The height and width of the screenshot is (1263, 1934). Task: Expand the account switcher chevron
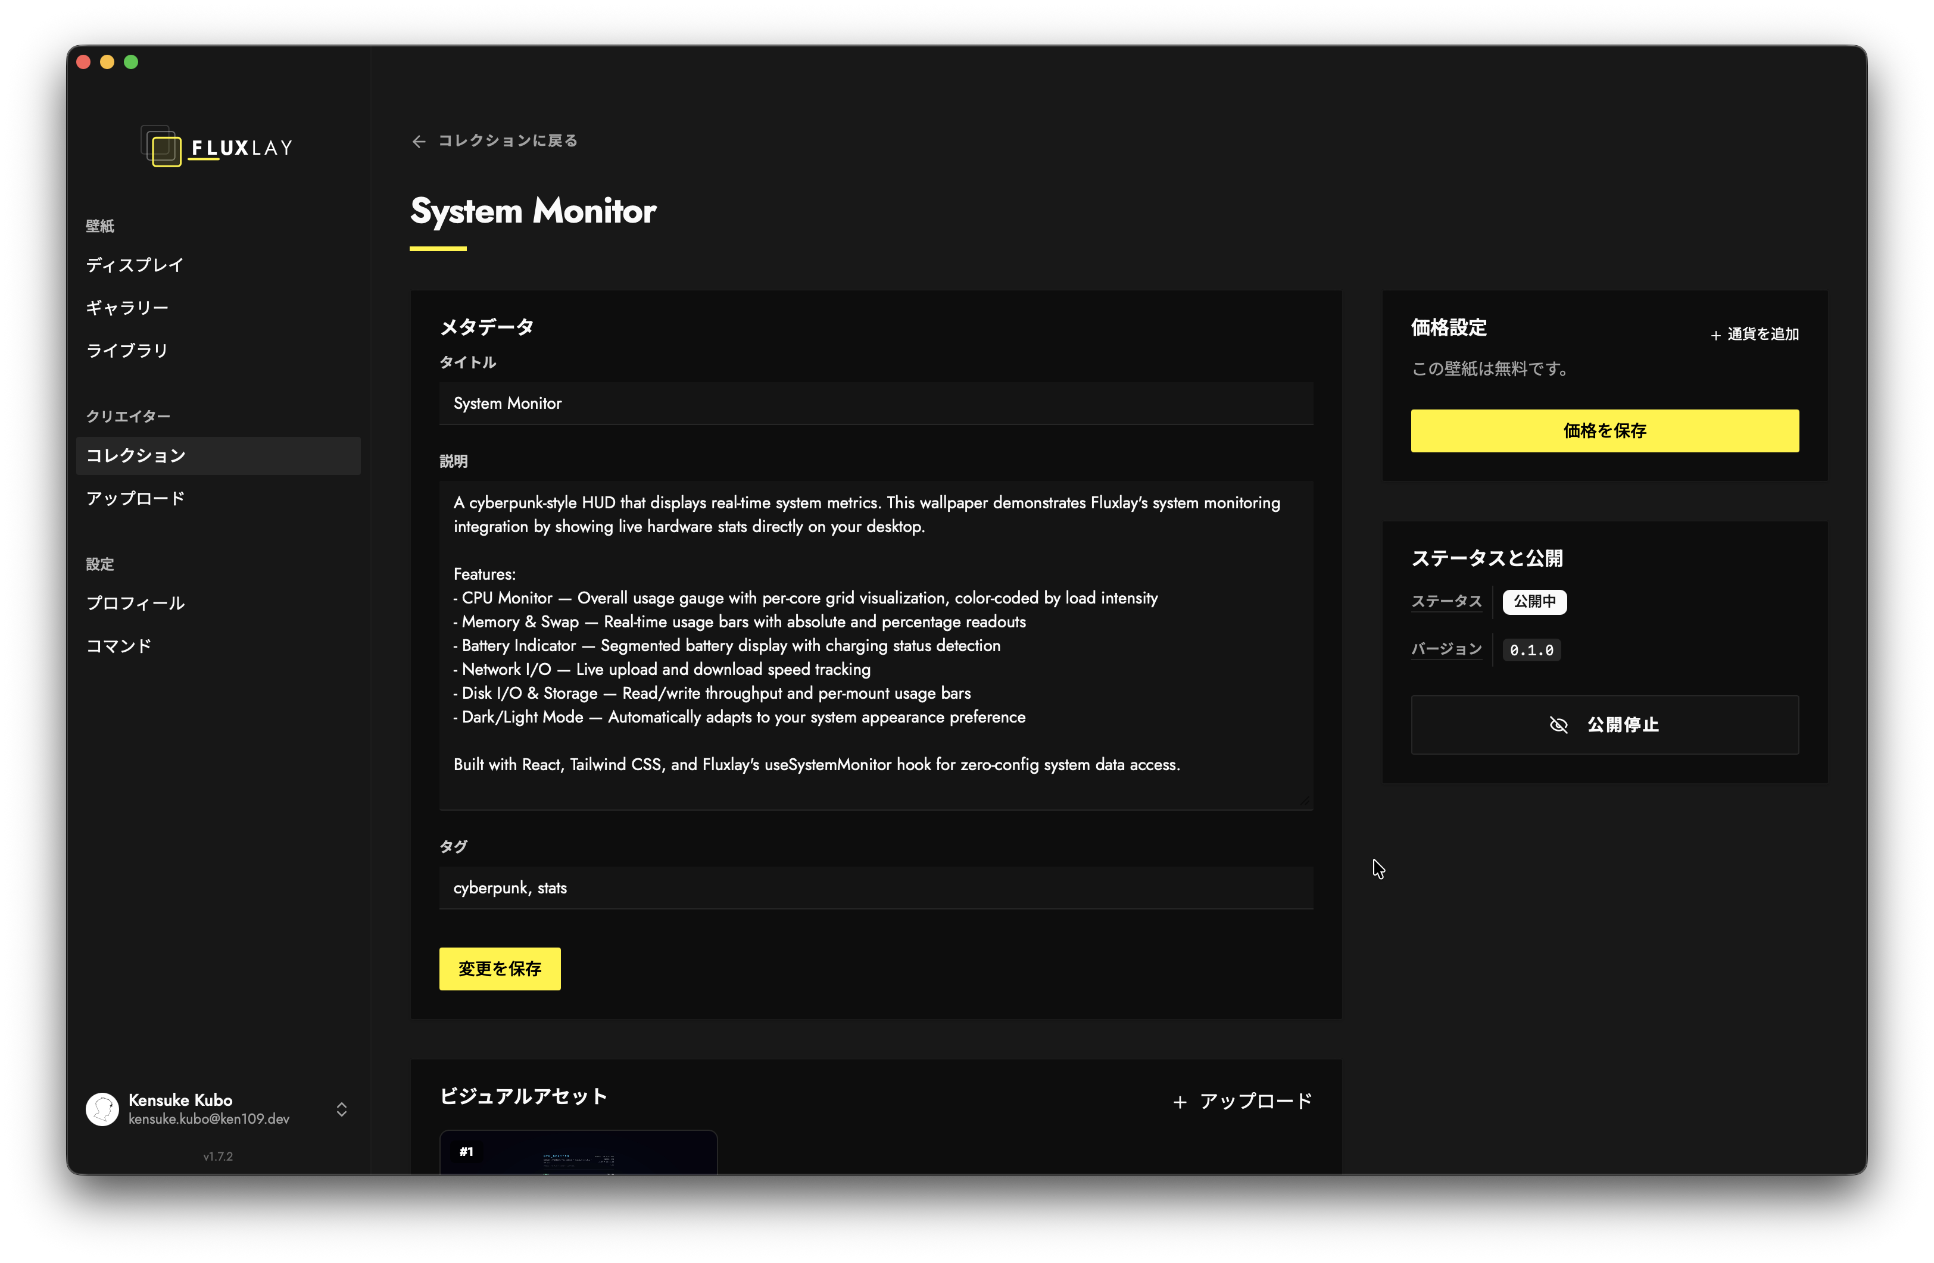click(341, 1109)
